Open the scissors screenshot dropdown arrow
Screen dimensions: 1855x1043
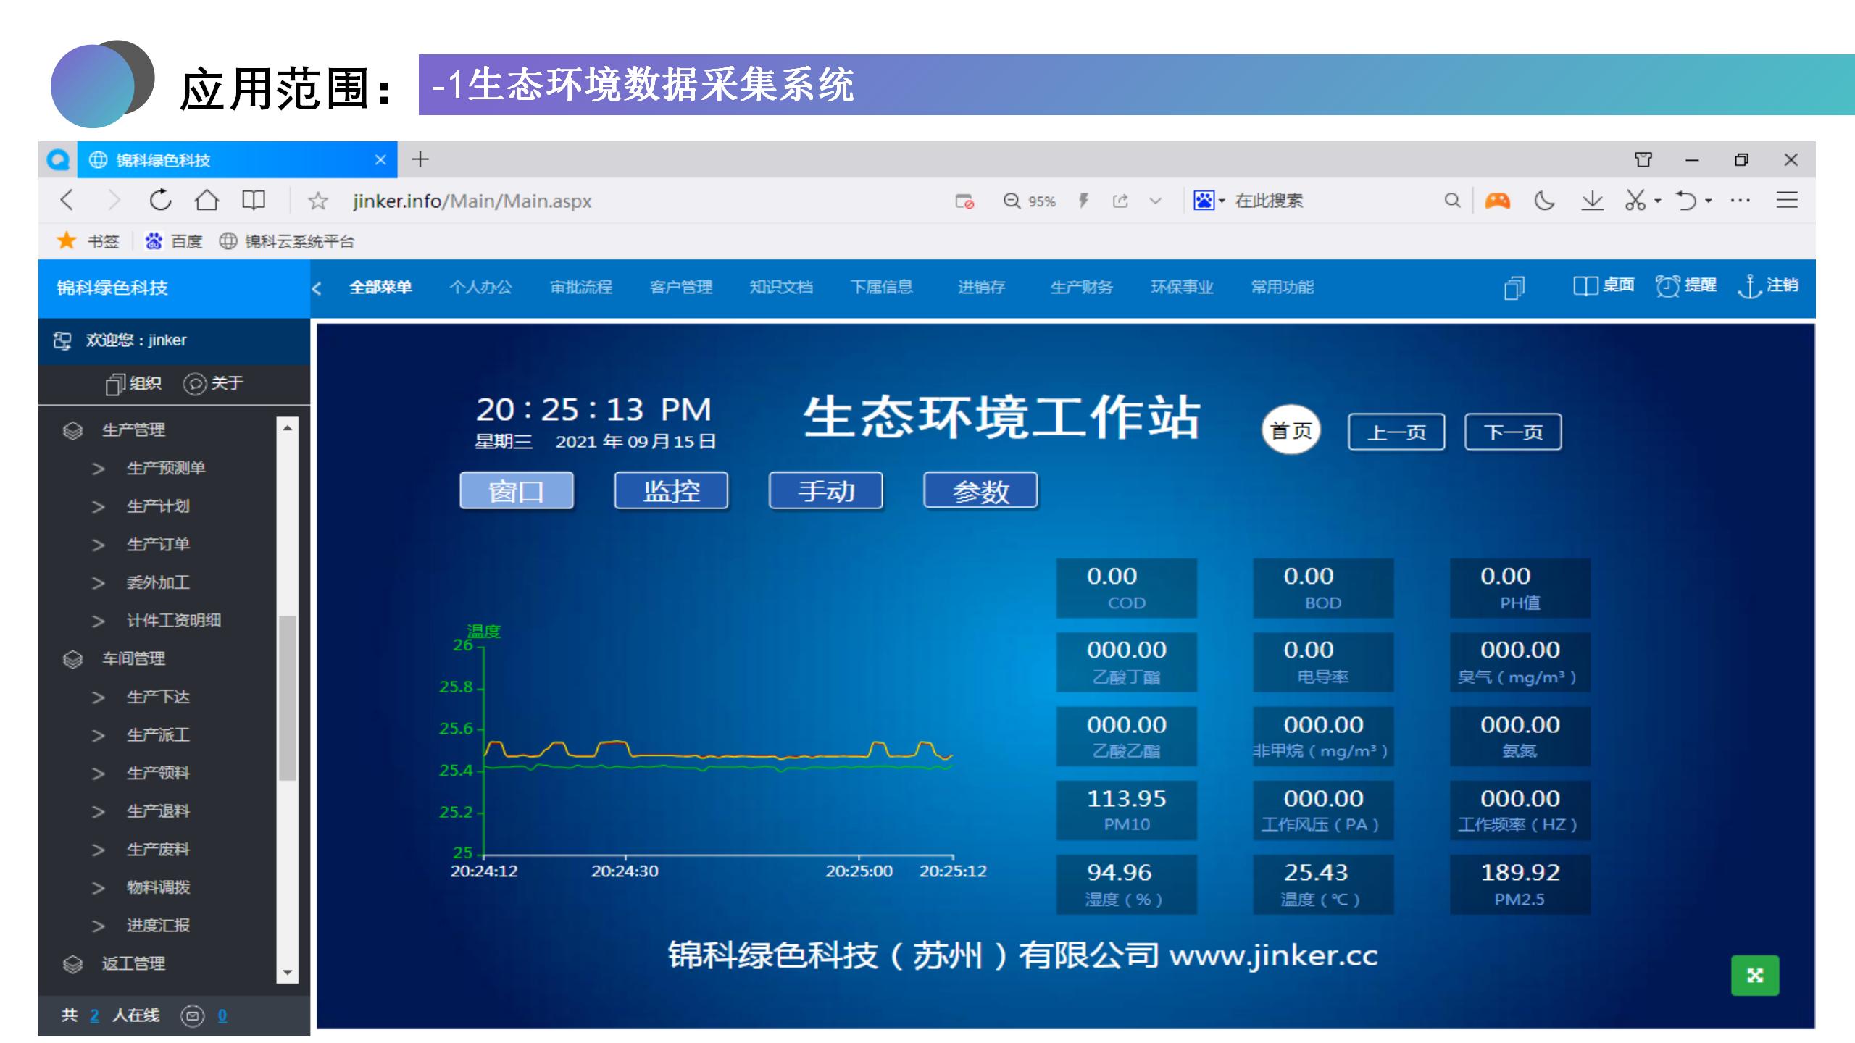pyautogui.click(x=1657, y=201)
